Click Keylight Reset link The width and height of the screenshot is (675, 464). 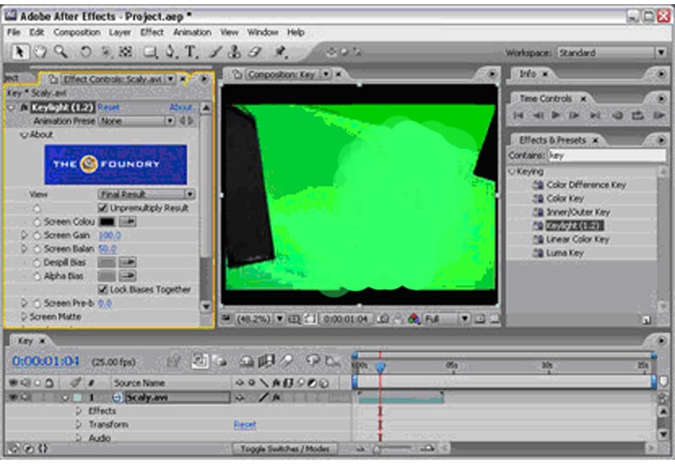coord(108,107)
